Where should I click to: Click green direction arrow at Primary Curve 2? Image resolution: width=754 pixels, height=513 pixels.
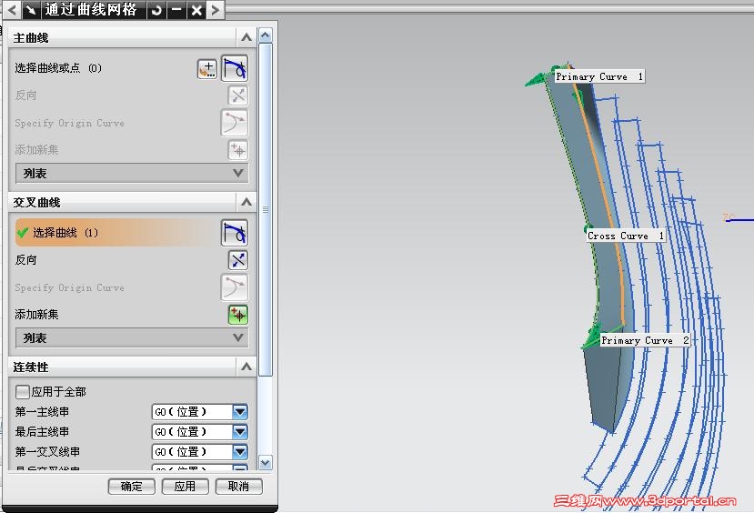(591, 337)
